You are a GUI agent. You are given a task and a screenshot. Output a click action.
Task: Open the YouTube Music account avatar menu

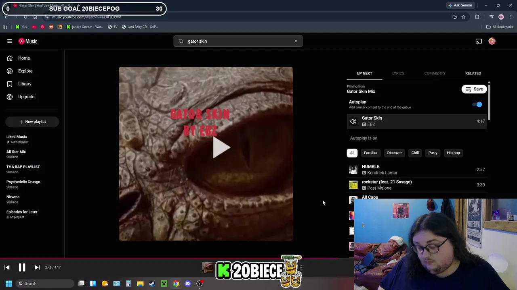pyautogui.click(x=492, y=41)
